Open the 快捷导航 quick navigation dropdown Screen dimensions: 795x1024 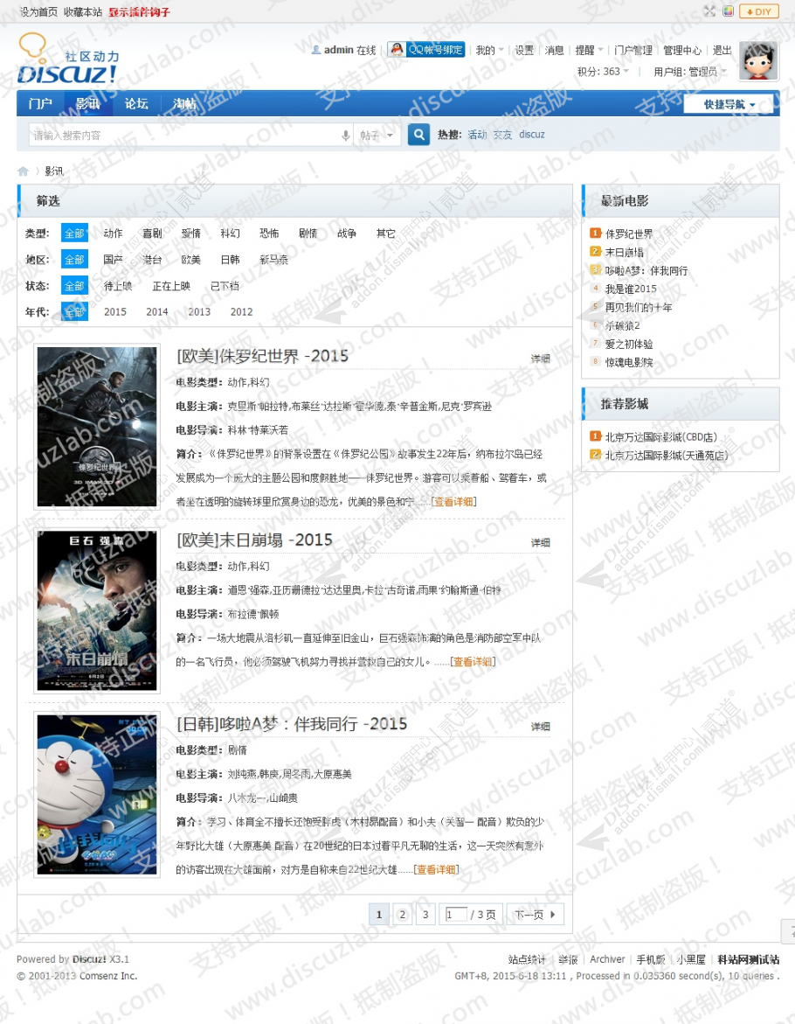[729, 104]
